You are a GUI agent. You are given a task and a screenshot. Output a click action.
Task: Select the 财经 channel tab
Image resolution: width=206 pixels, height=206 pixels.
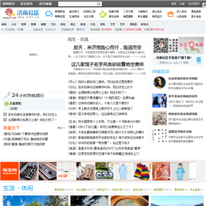(x=63, y=25)
